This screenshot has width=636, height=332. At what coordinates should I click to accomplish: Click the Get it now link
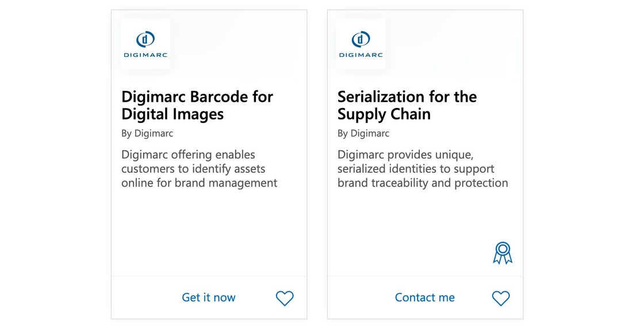point(208,298)
